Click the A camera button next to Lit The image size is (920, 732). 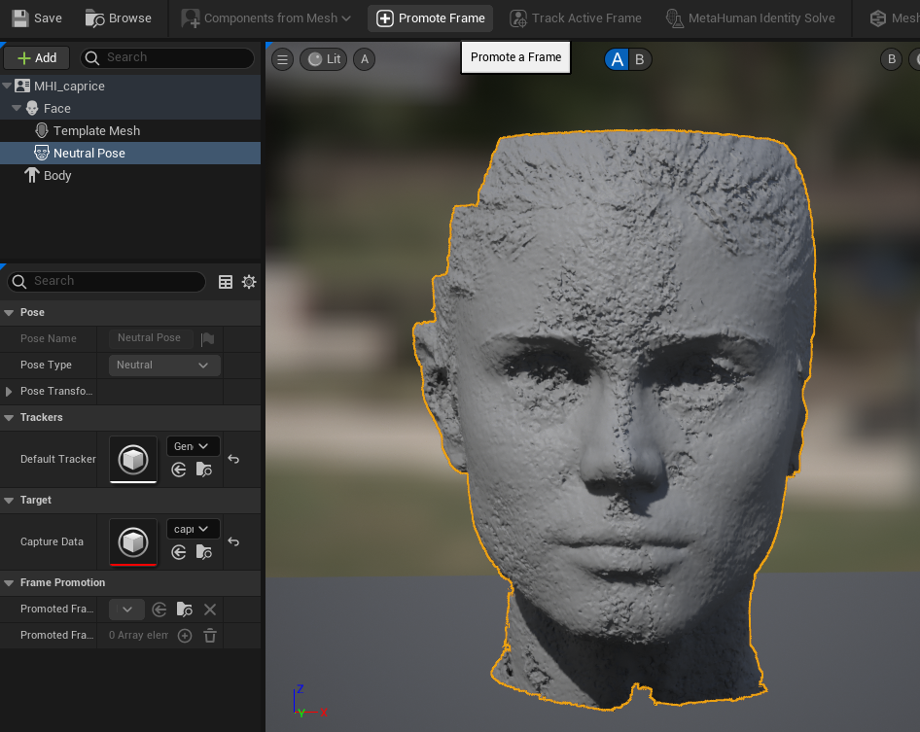(x=364, y=59)
